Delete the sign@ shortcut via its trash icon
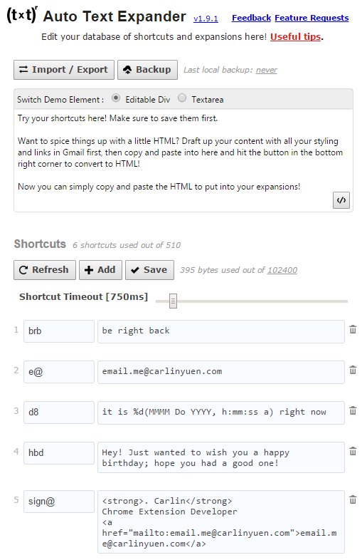The height and width of the screenshot is (560, 362). coord(352,499)
